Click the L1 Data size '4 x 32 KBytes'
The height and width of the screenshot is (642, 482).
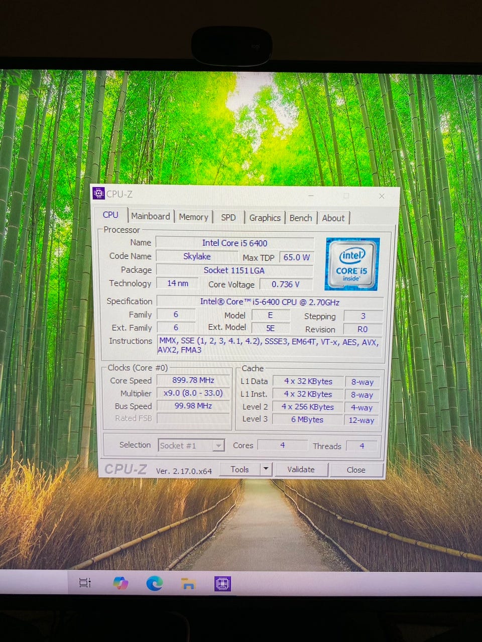308,381
